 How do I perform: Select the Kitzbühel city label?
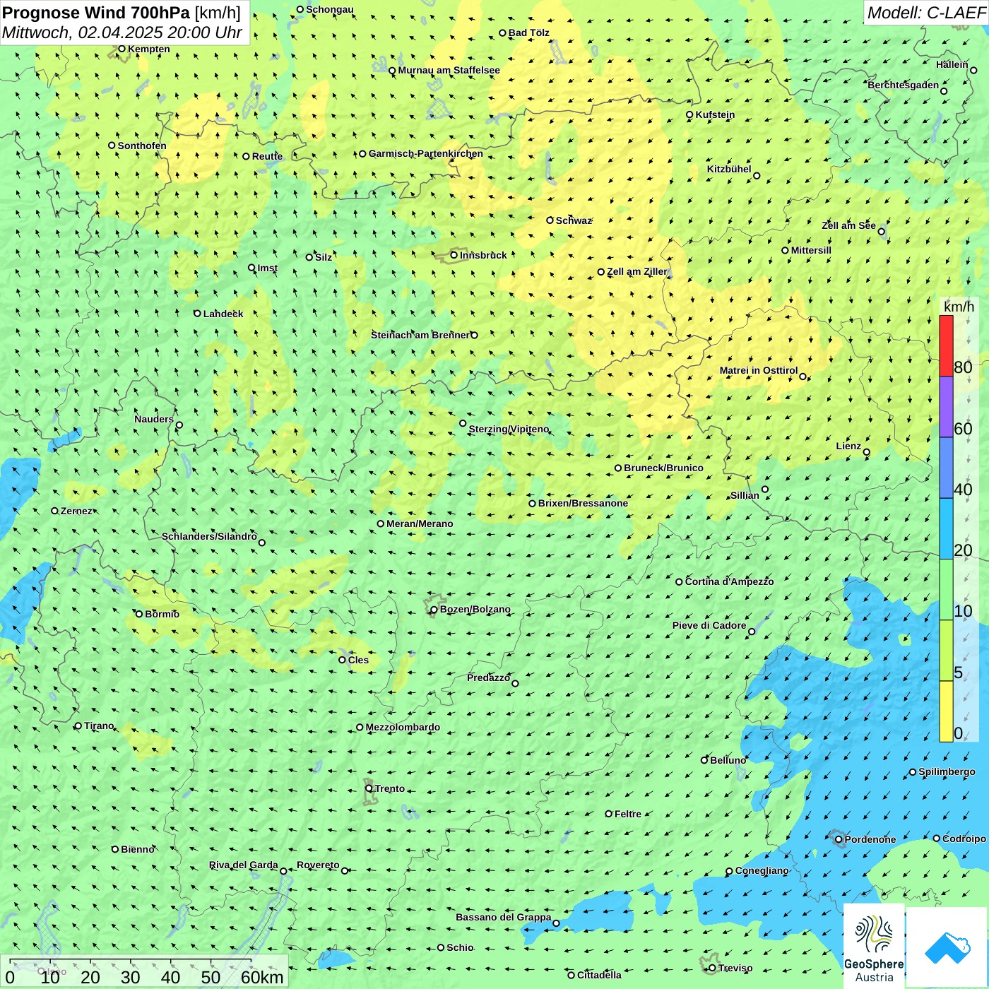(x=729, y=169)
